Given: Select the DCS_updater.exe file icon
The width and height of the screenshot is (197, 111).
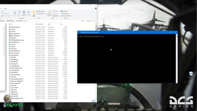Looking at the screenshot, I should (10, 36).
